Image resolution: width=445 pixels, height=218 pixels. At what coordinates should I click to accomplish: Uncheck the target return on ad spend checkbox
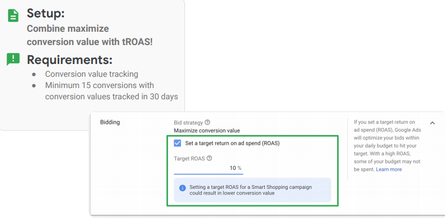(x=177, y=143)
